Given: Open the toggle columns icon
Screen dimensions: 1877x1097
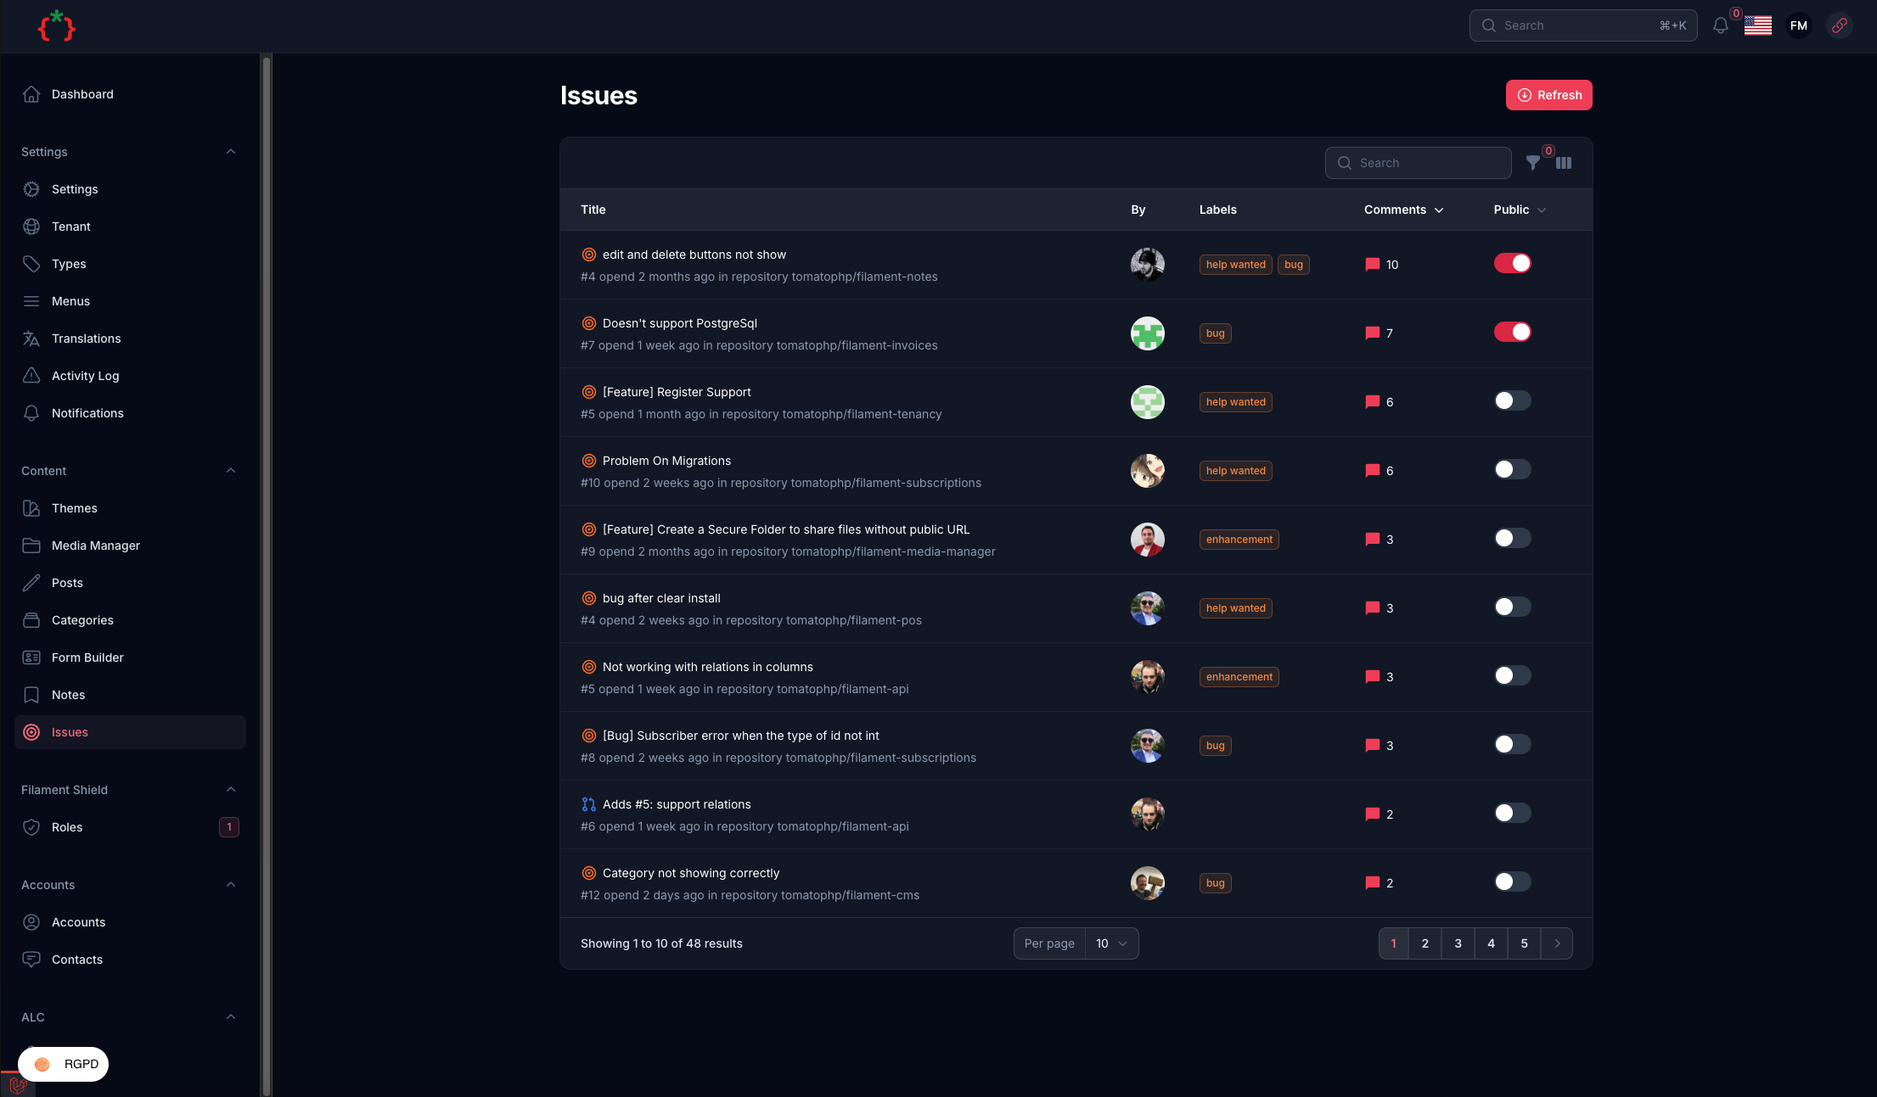Looking at the screenshot, I should click(x=1564, y=163).
